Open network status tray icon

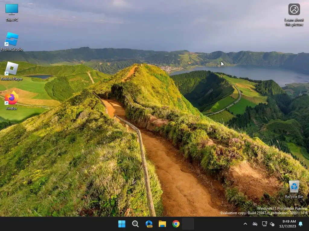264,224
